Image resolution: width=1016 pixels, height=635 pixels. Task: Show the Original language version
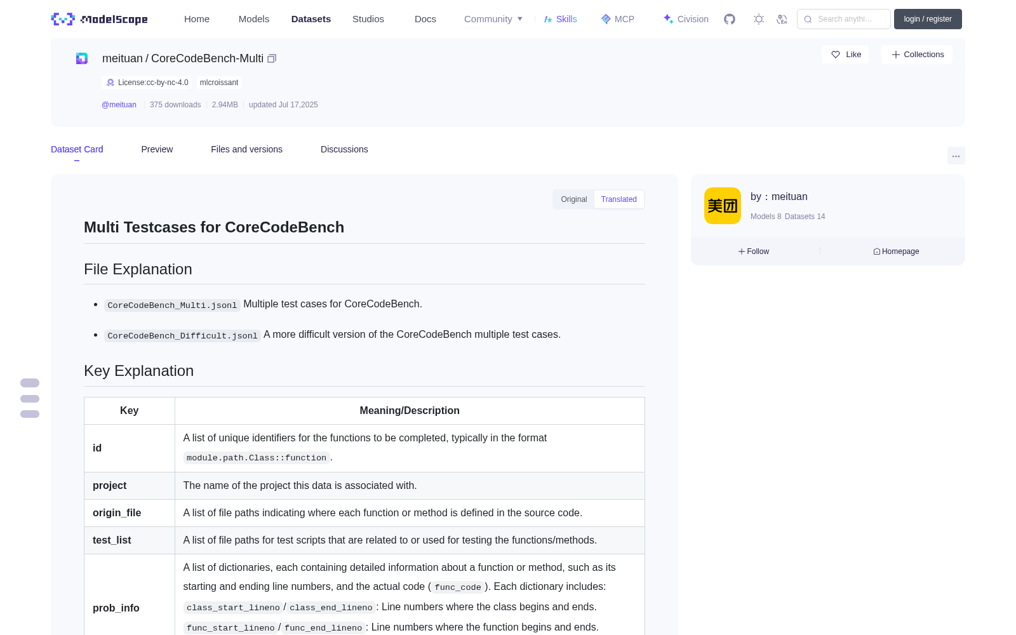click(x=574, y=199)
